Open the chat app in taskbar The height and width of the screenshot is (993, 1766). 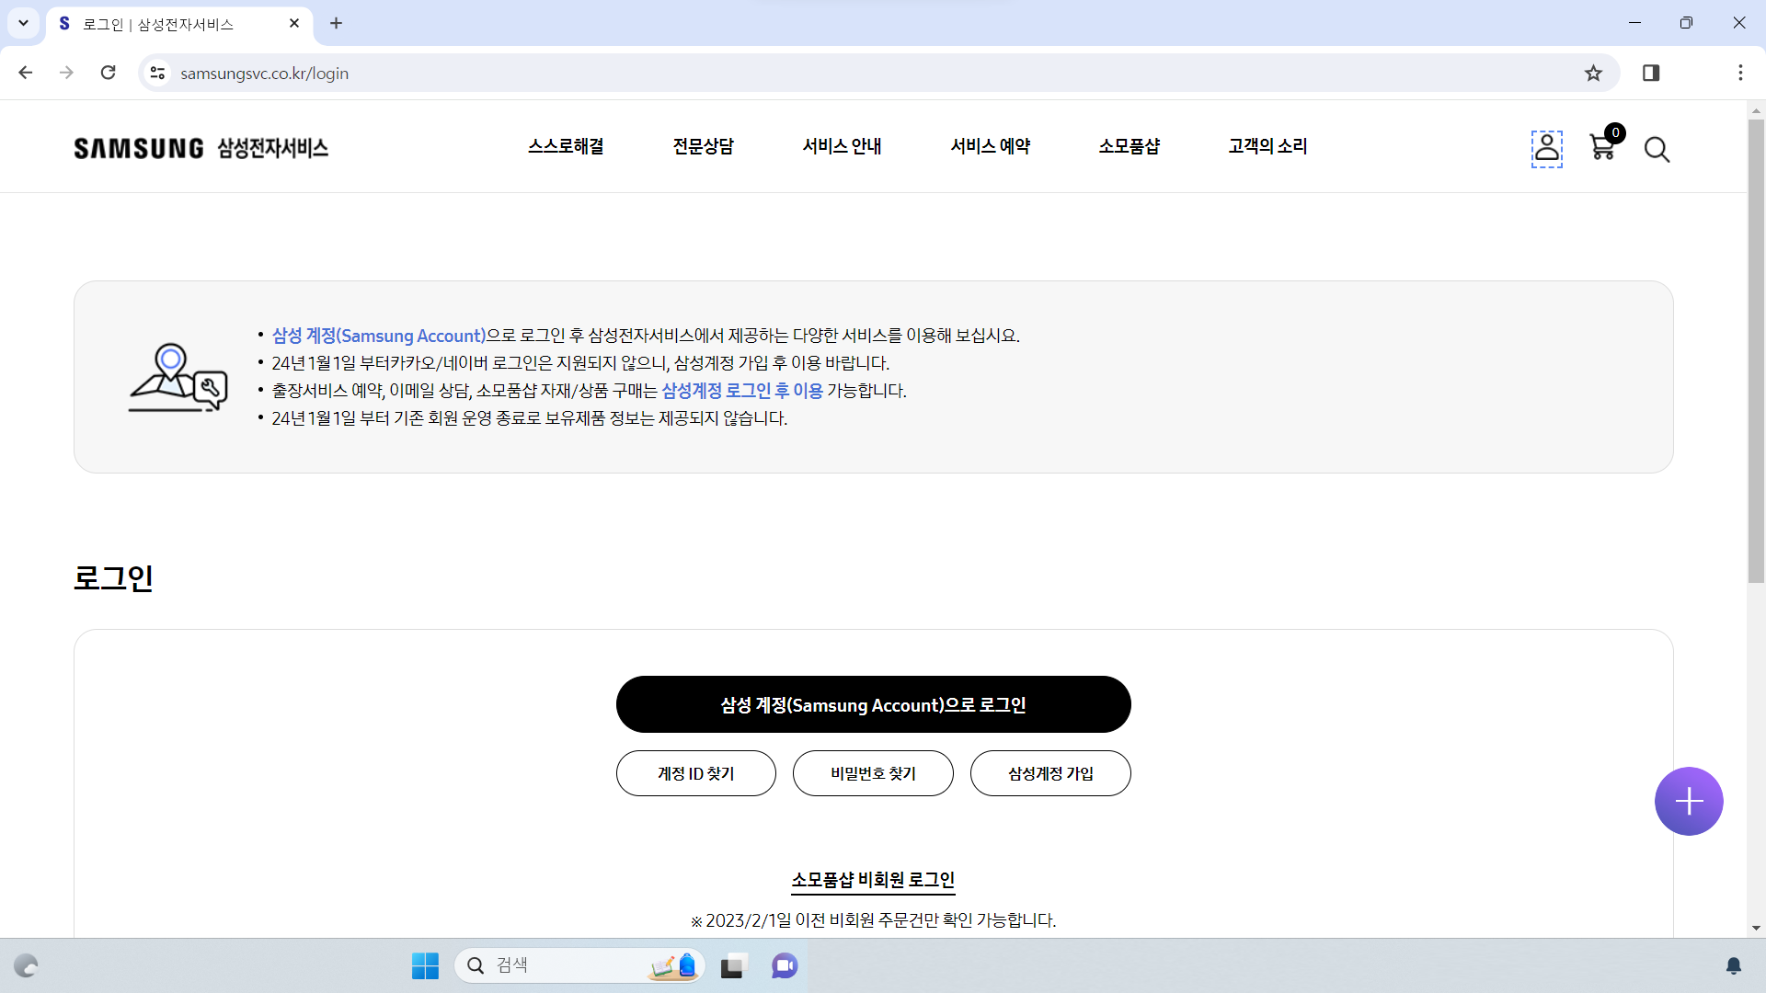[x=785, y=965]
